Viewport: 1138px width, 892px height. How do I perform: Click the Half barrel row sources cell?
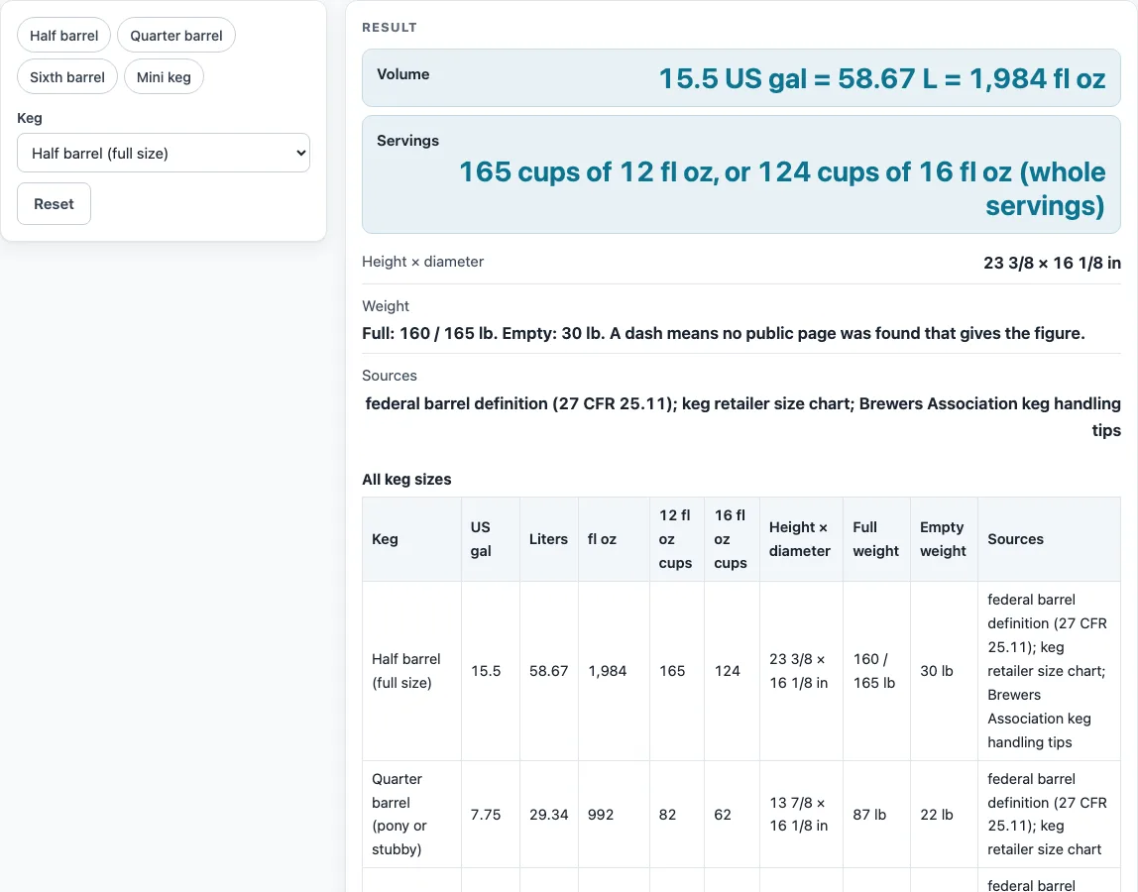[1049, 671]
